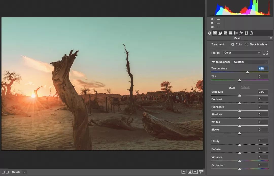Open the Lens Corrections panel tab
The width and height of the screenshot is (274, 176).
coord(236,33)
